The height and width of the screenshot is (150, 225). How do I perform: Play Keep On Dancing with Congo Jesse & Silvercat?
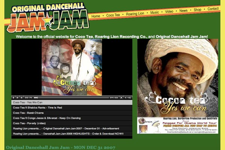point(72,118)
